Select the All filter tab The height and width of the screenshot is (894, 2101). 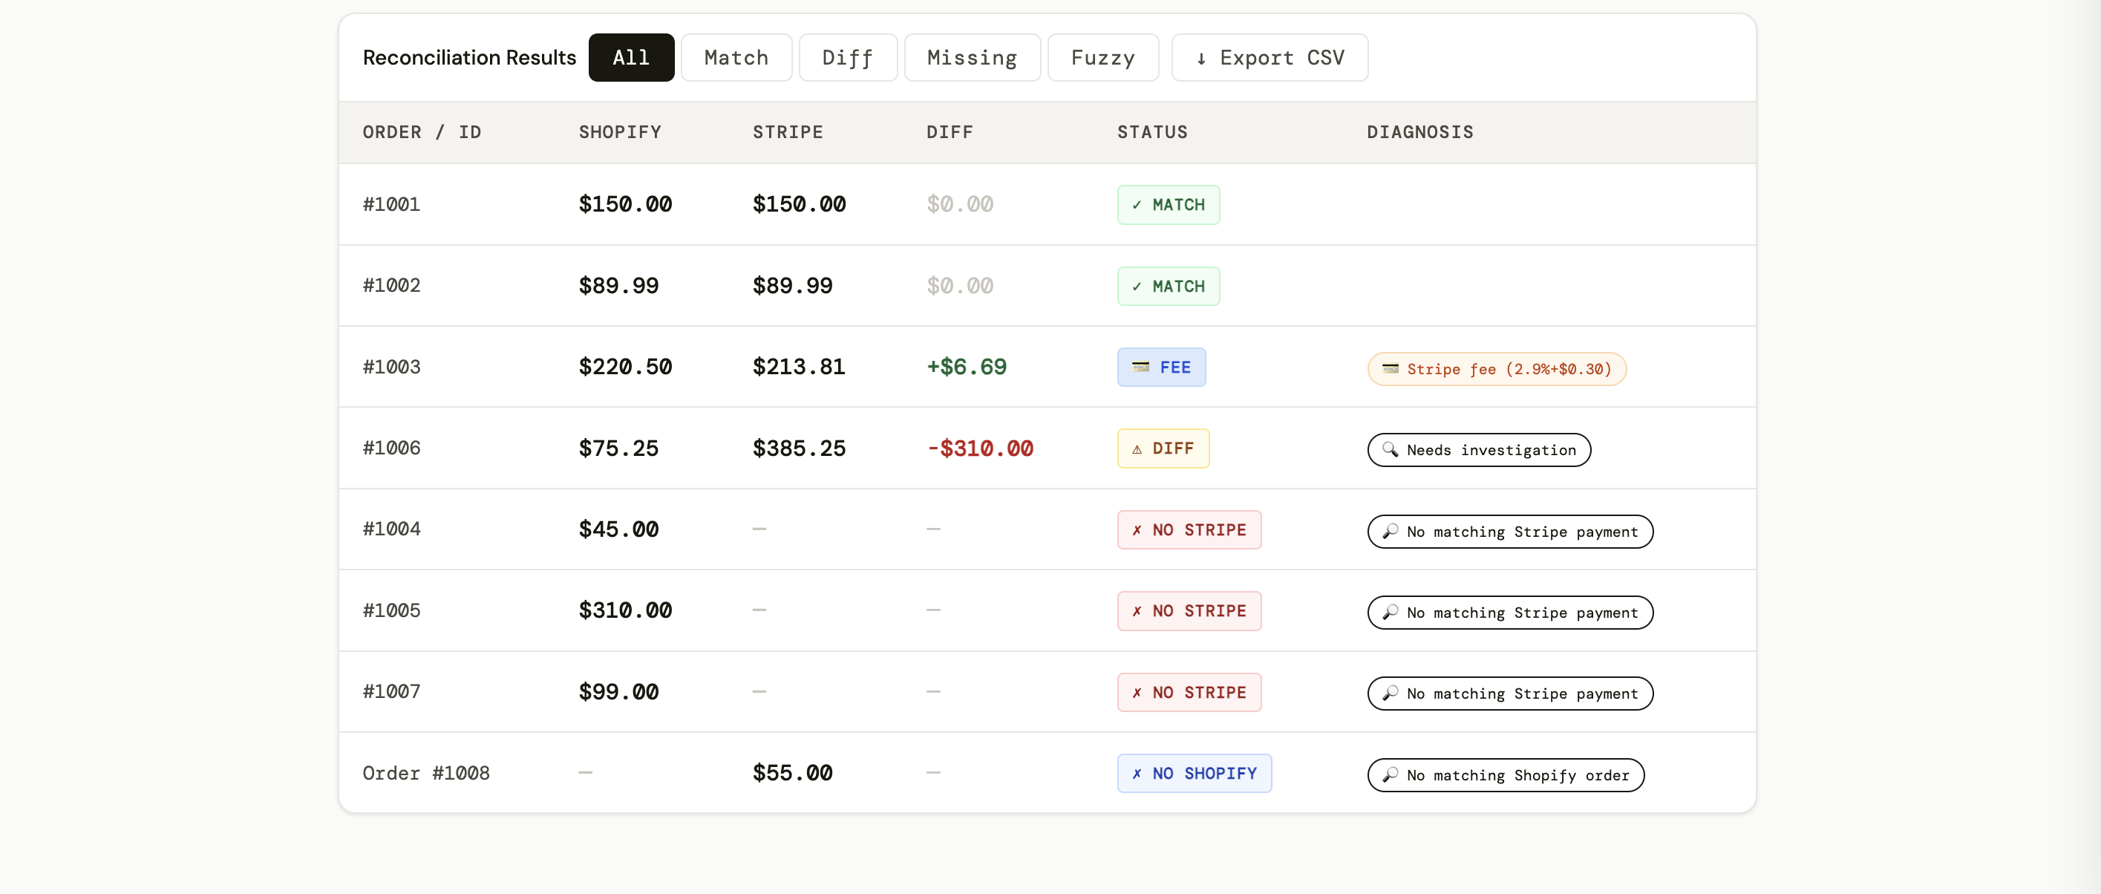(631, 58)
